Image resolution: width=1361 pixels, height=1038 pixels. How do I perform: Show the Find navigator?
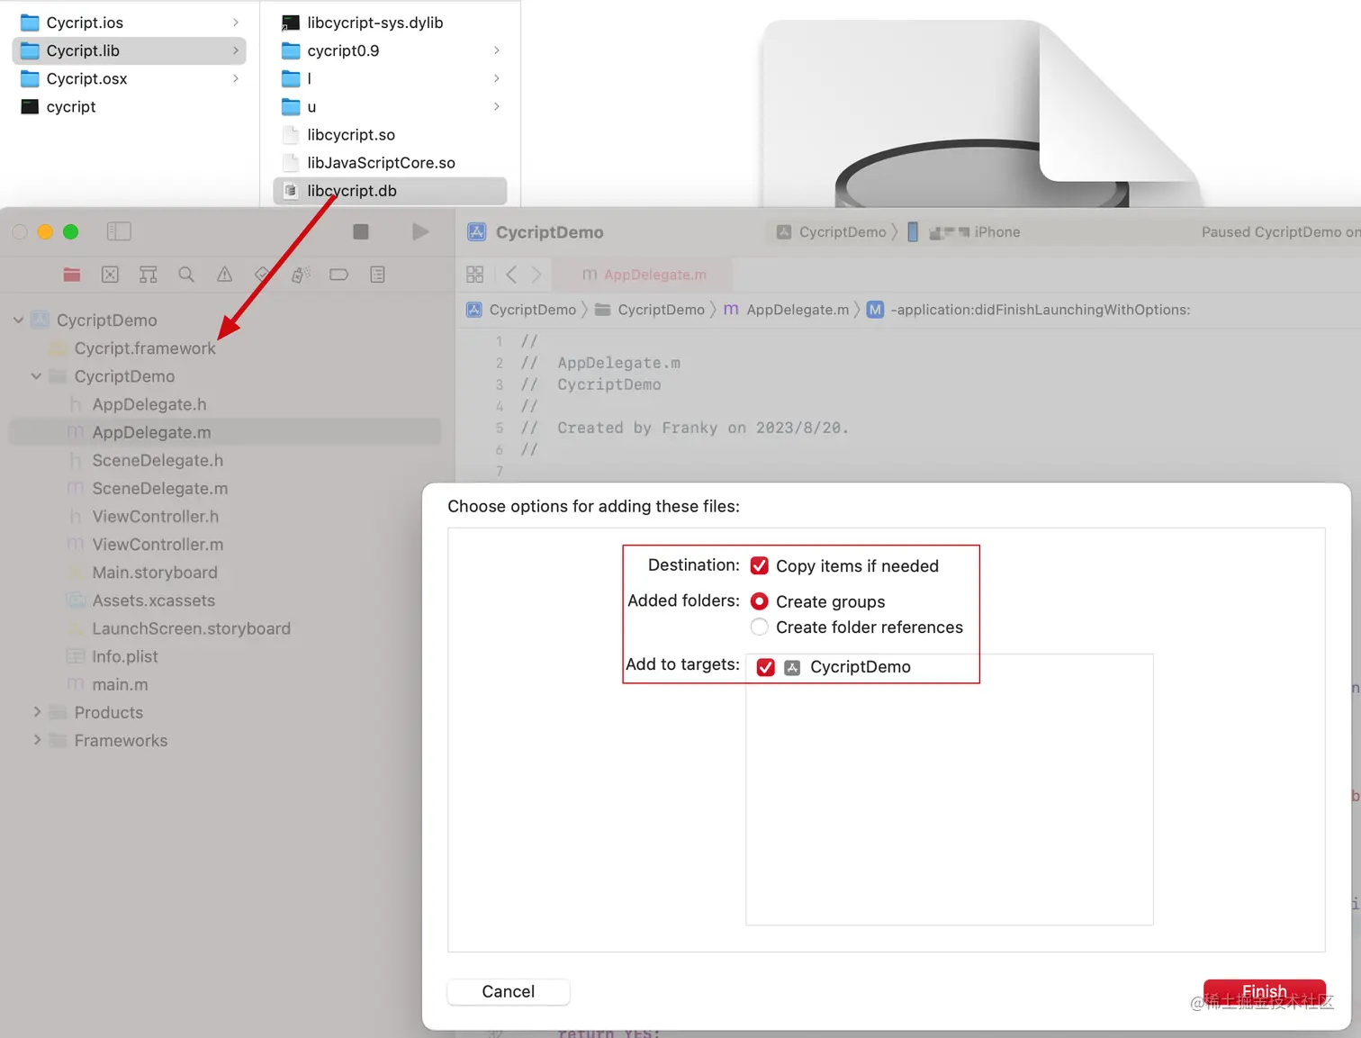pyautogui.click(x=186, y=275)
